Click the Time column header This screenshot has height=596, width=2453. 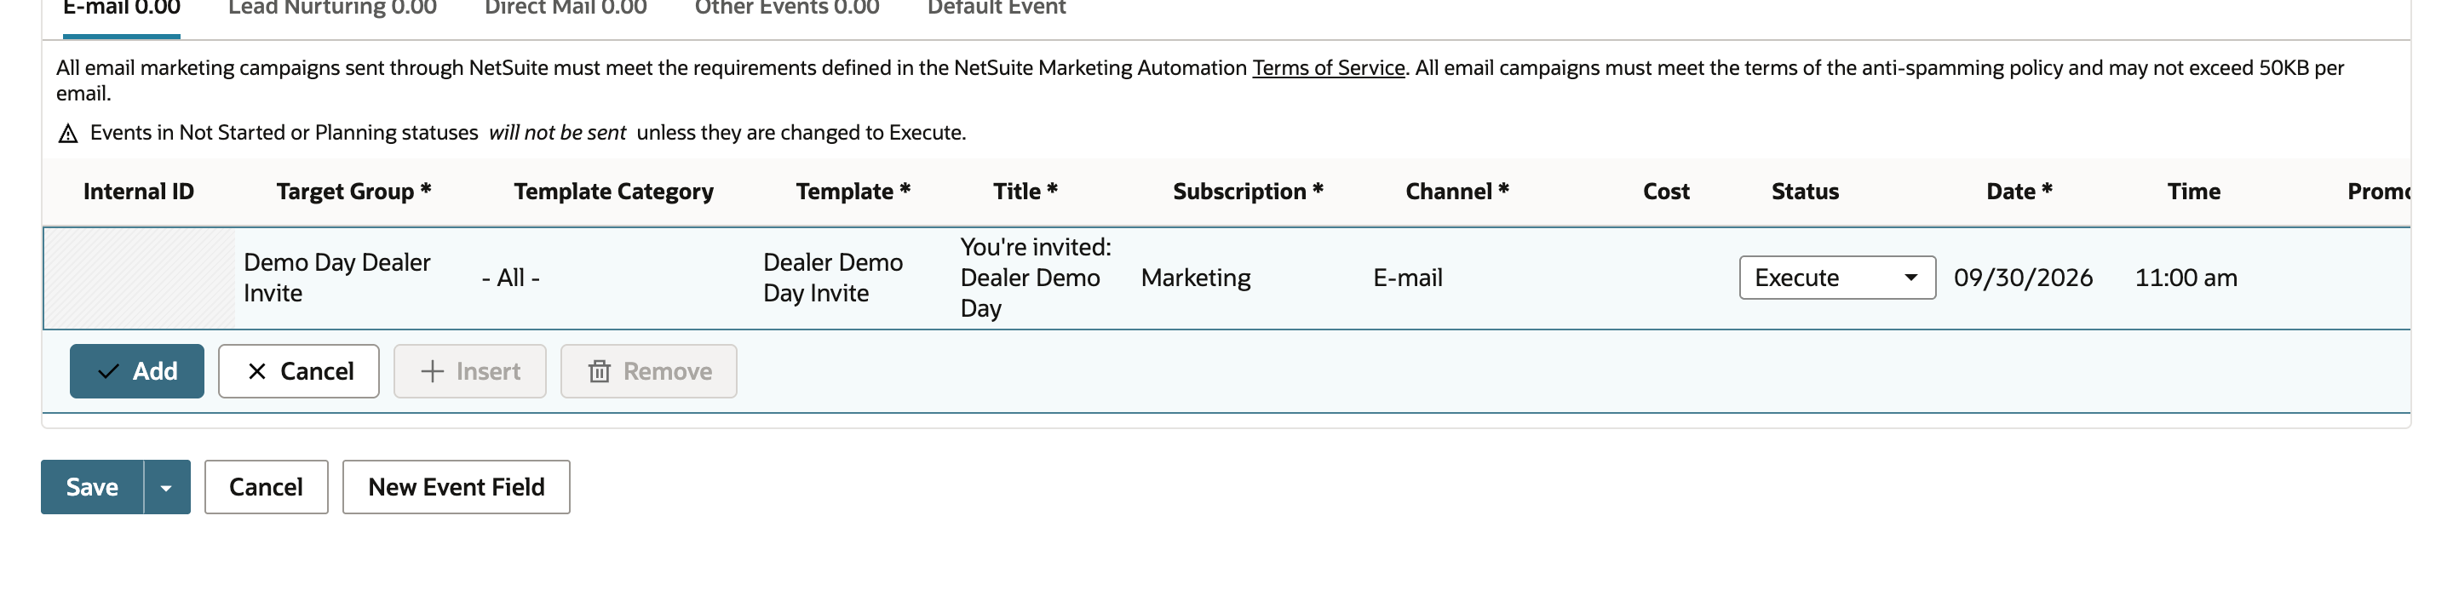(2194, 192)
